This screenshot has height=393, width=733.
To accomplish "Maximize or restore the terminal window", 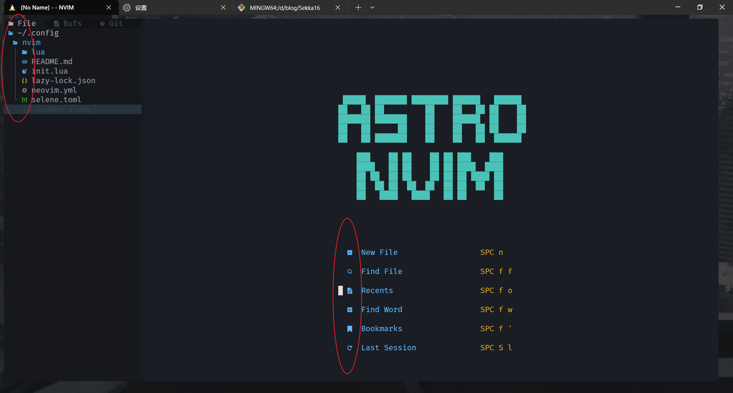I will point(700,7).
